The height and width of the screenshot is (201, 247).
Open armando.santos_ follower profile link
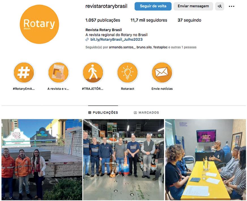pos(122,47)
